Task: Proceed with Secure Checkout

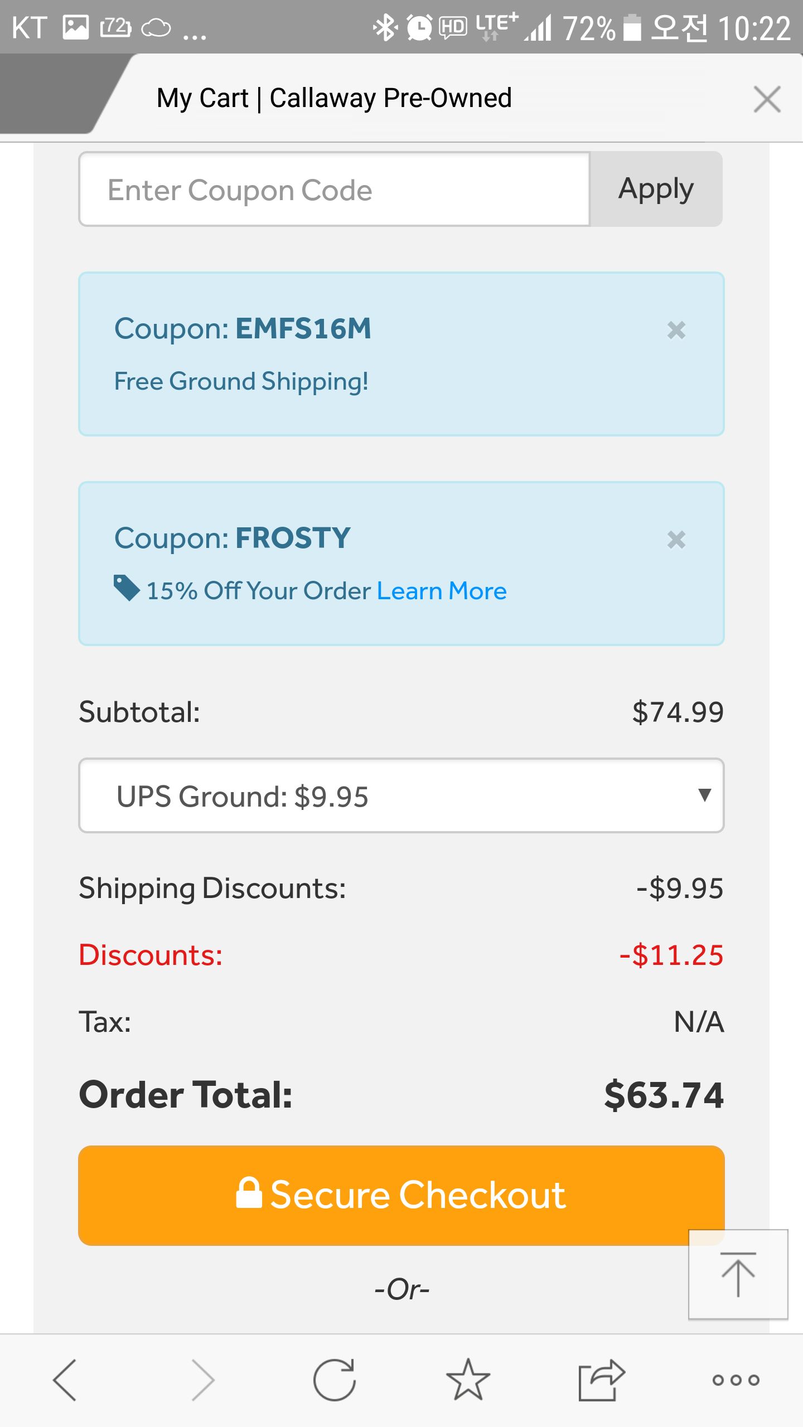Action: click(401, 1195)
